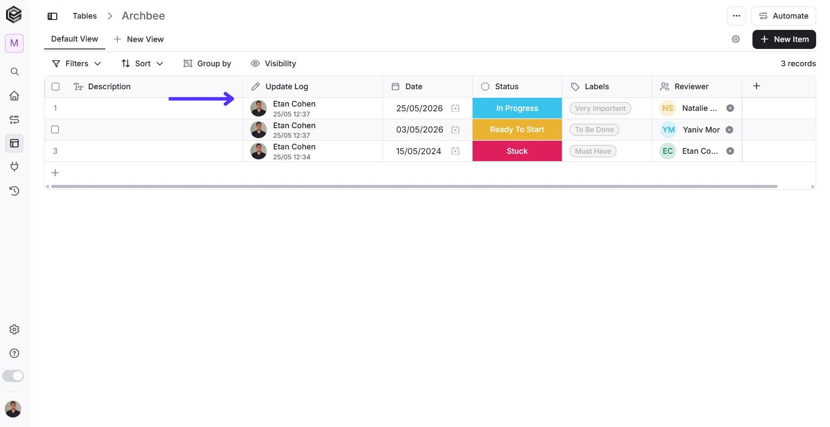The height and width of the screenshot is (427, 830).
Task: Clear the date 15/05/2024 with its calendar icon
Action: click(x=455, y=151)
